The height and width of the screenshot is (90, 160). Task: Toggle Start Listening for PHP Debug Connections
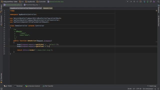(x=140, y=2)
